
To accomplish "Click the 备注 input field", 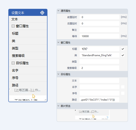I will click(x=99, y=30).
